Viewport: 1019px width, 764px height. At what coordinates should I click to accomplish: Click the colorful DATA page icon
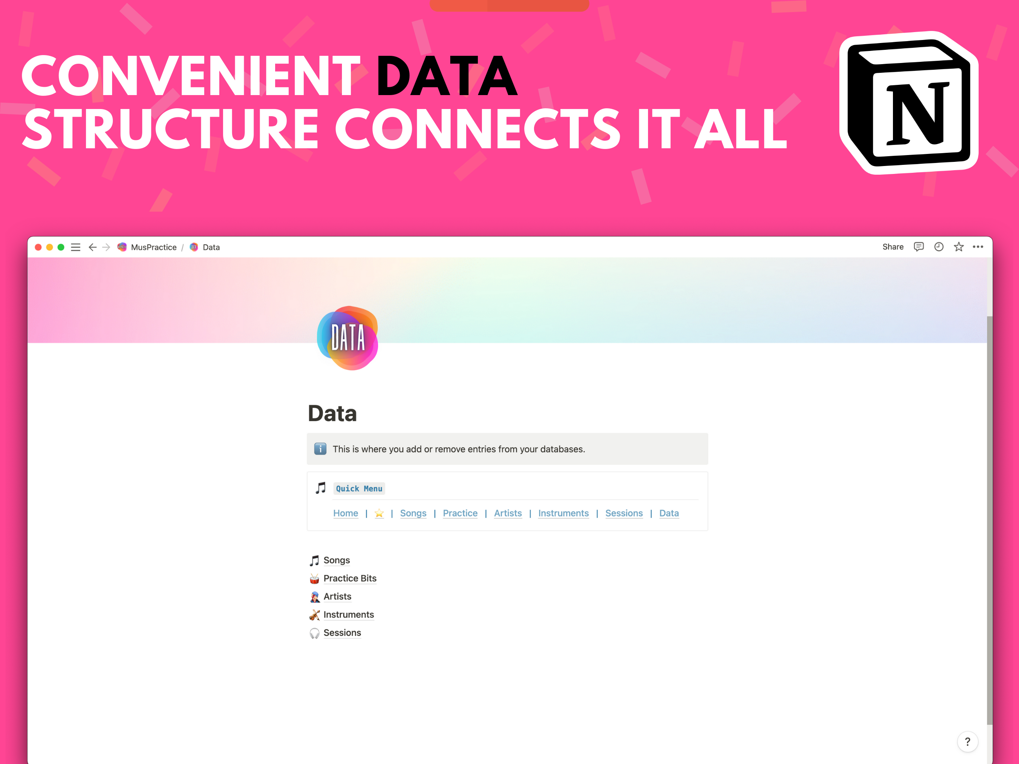click(347, 338)
